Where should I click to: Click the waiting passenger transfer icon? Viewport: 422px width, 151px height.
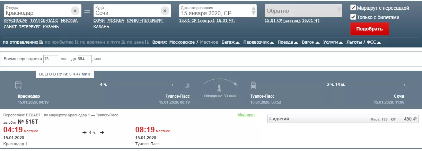click(219, 87)
